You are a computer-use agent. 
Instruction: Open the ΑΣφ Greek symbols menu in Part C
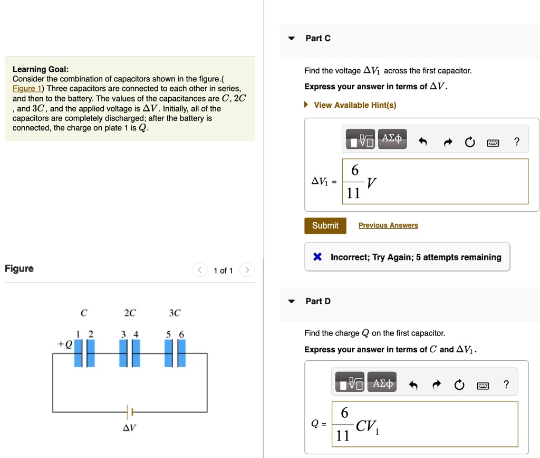point(392,138)
